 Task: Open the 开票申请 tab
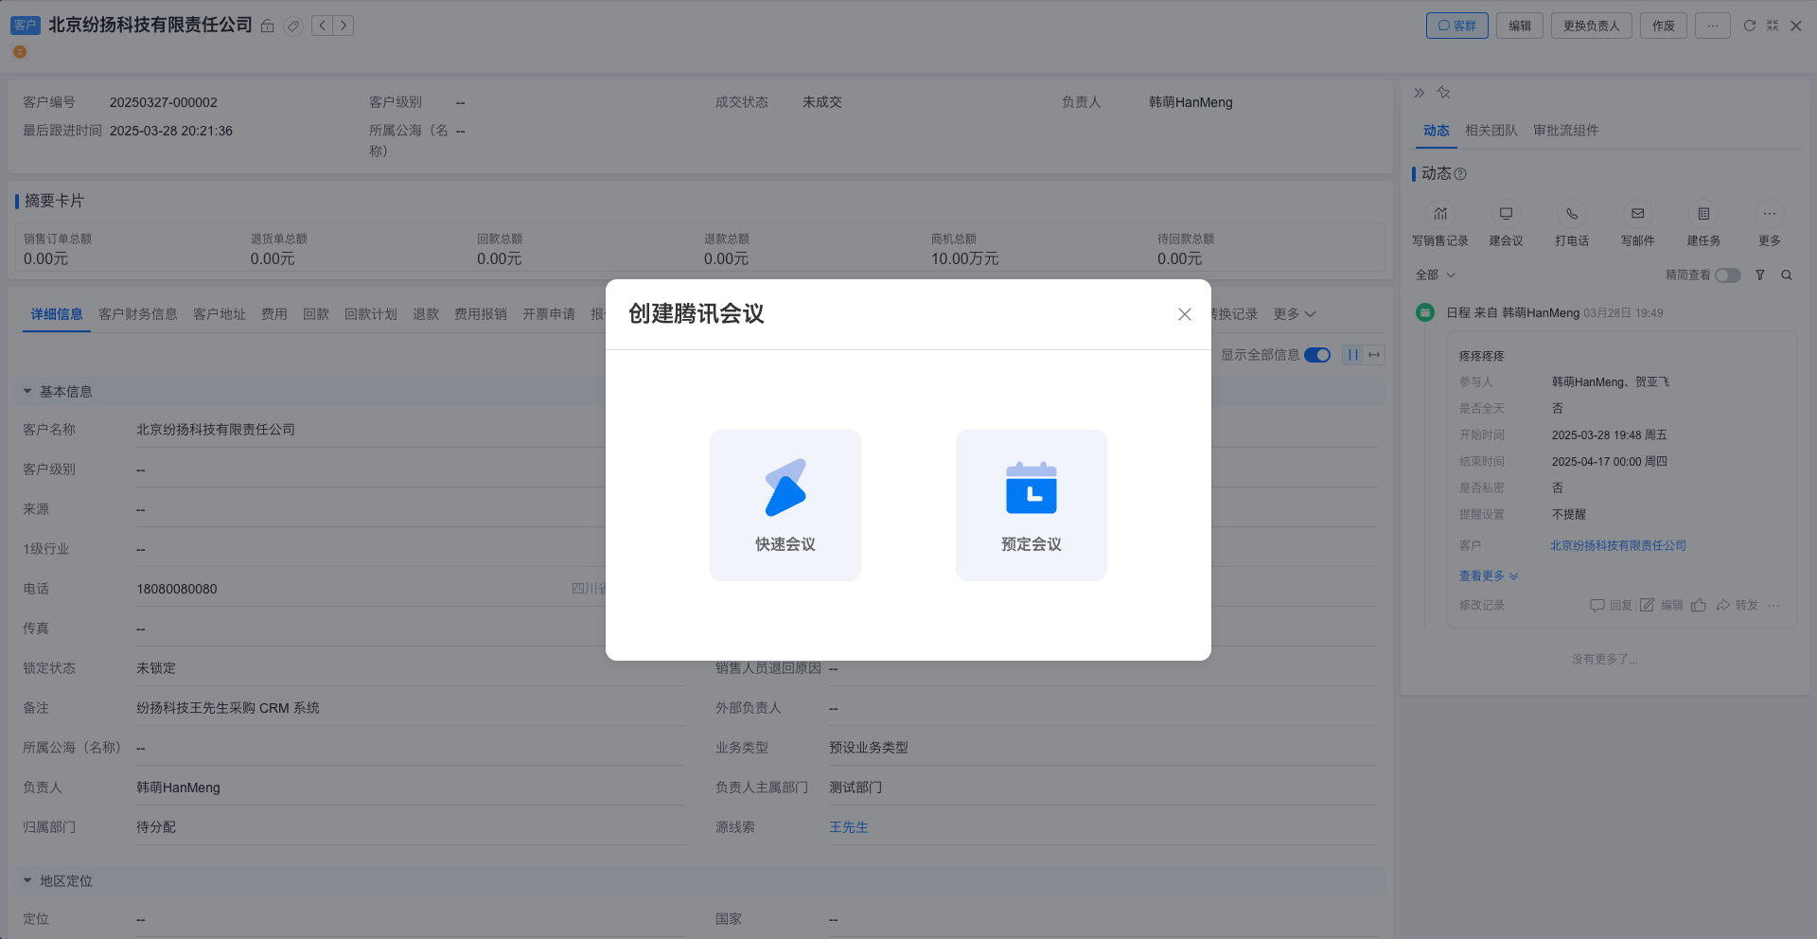549,314
